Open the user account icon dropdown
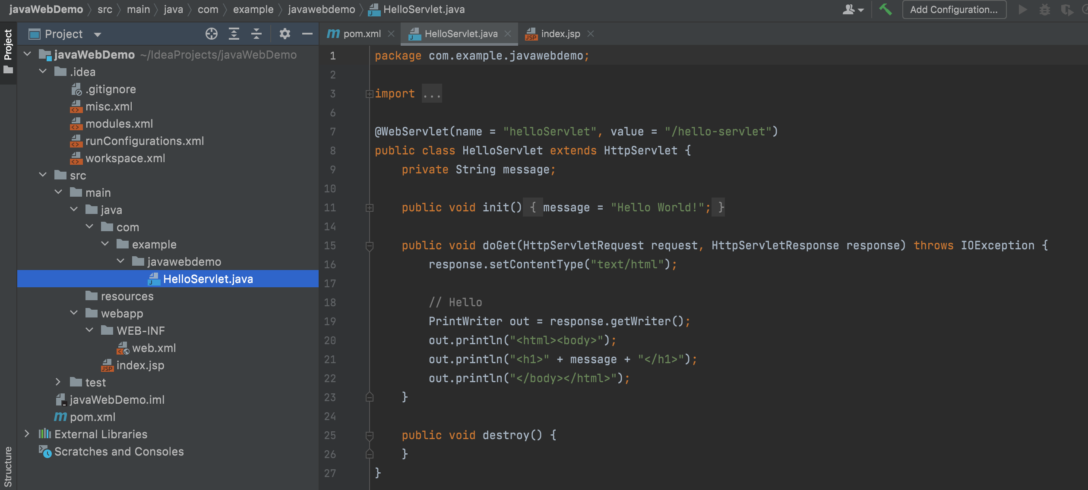This screenshot has height=490, width=1088. coord(852,9)
